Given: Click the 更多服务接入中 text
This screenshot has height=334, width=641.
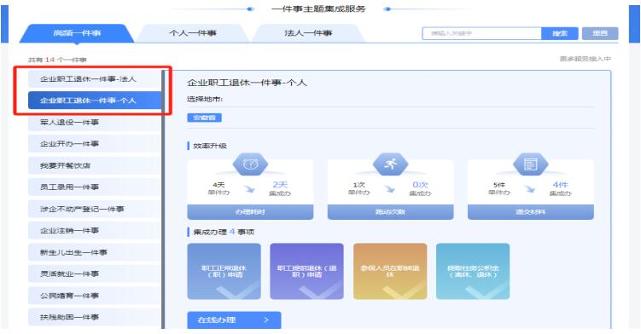Looking at the screenshot, I should click(x=585, y=59).
